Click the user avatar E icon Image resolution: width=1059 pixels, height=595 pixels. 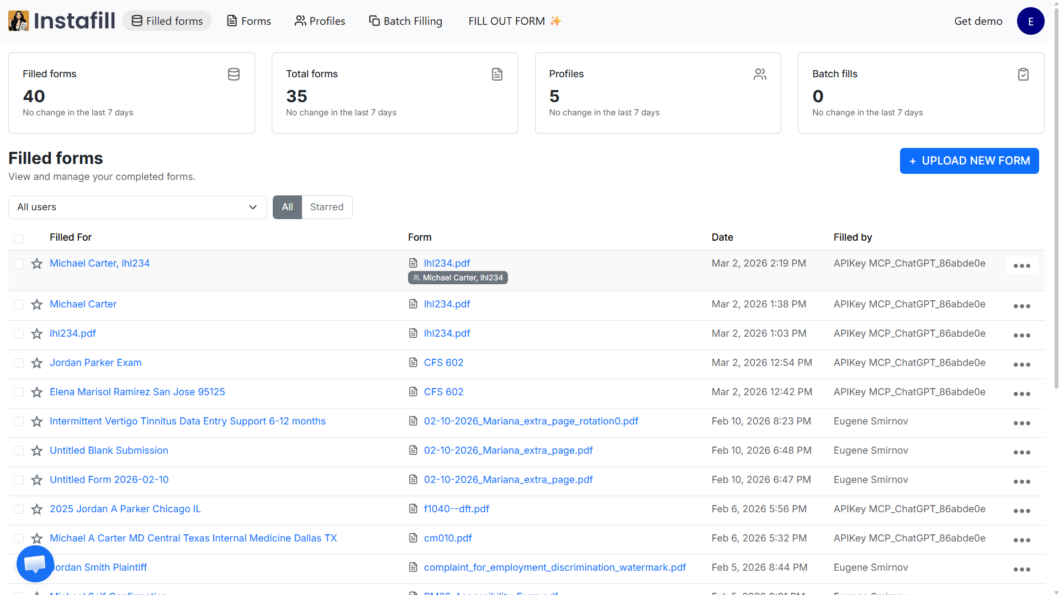(x=1030, y=21)
